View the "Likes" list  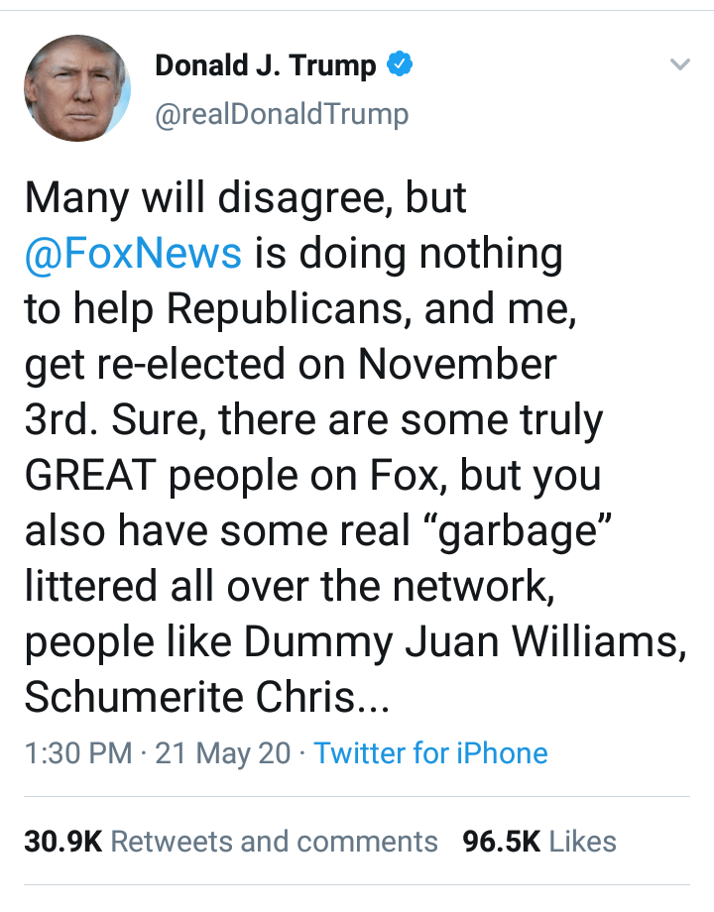coord(582,842)
